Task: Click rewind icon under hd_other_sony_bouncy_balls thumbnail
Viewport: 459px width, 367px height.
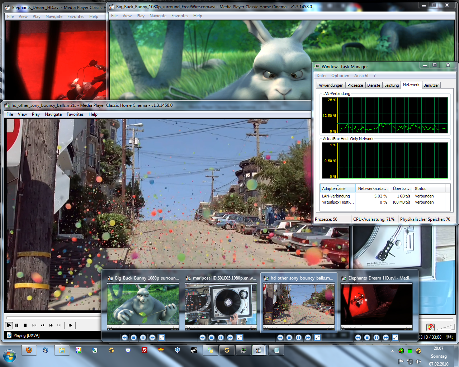Action: pos(280,338)
